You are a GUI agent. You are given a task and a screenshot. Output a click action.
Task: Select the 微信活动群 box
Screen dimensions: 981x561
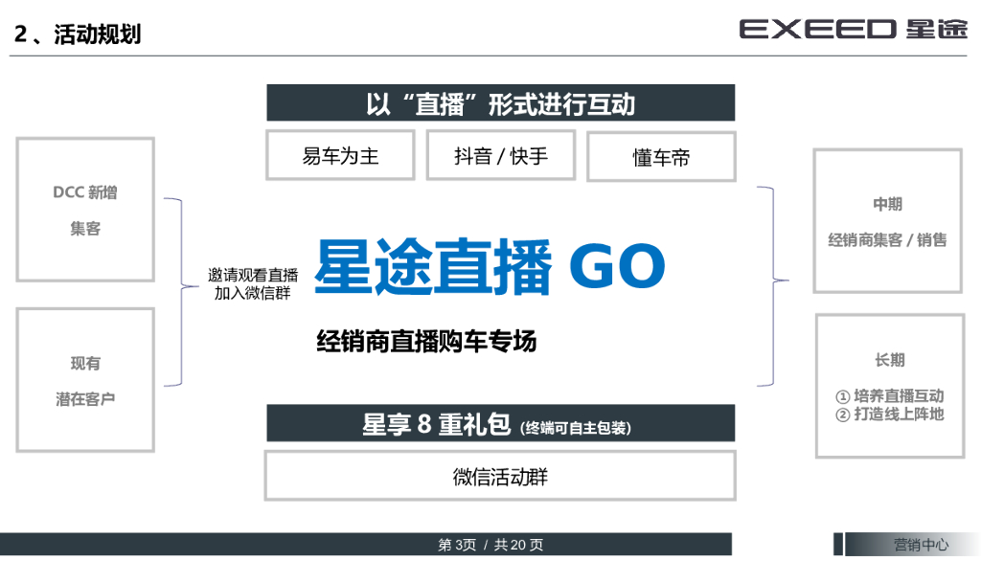(500, 476)
